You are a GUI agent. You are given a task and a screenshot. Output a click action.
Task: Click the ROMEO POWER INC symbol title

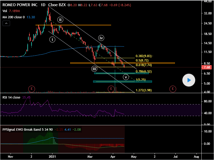click(x=20, y=5)
